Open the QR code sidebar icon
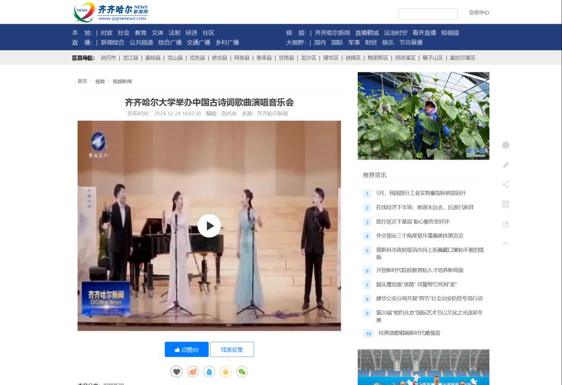 [x=505, y=205]
